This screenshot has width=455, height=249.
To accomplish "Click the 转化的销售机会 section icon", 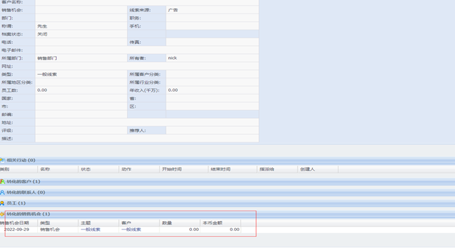I will coord(2,214).
